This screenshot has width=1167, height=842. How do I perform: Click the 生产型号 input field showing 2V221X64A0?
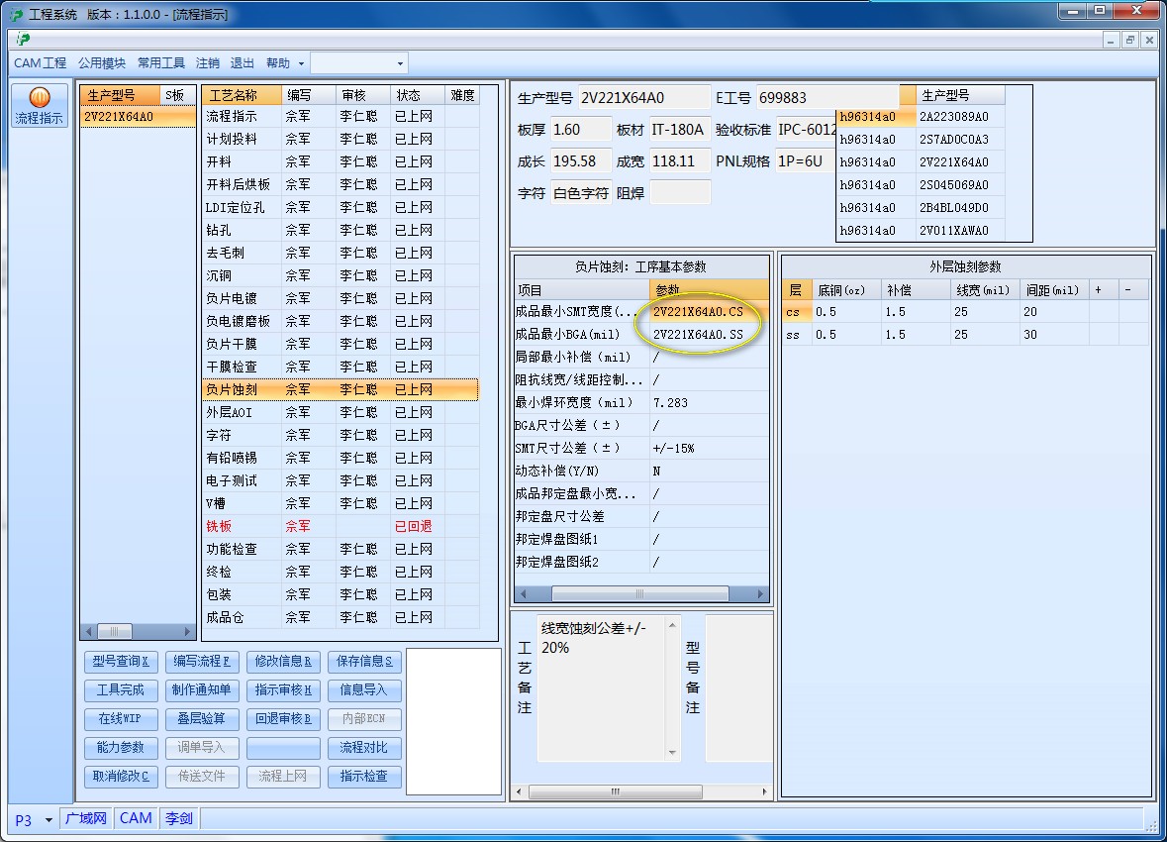pyautogui.click(x=644, y=98)
